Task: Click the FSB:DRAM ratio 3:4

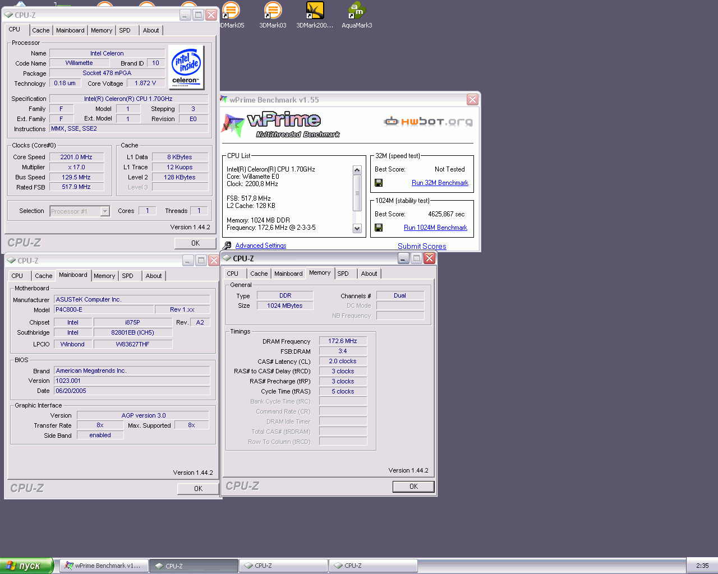Action: click(x=343, y=351)
